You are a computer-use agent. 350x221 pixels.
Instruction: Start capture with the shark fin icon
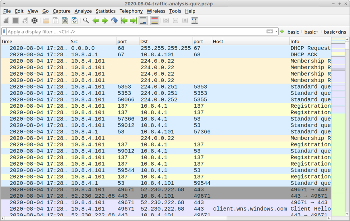pyautogui.click(x=6, y=21)
